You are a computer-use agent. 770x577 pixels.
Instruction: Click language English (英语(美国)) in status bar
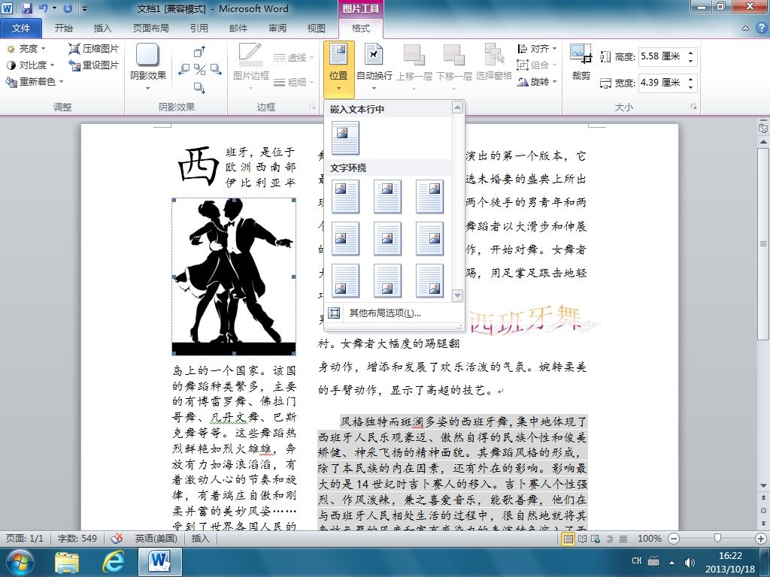[x=156, y=538]
